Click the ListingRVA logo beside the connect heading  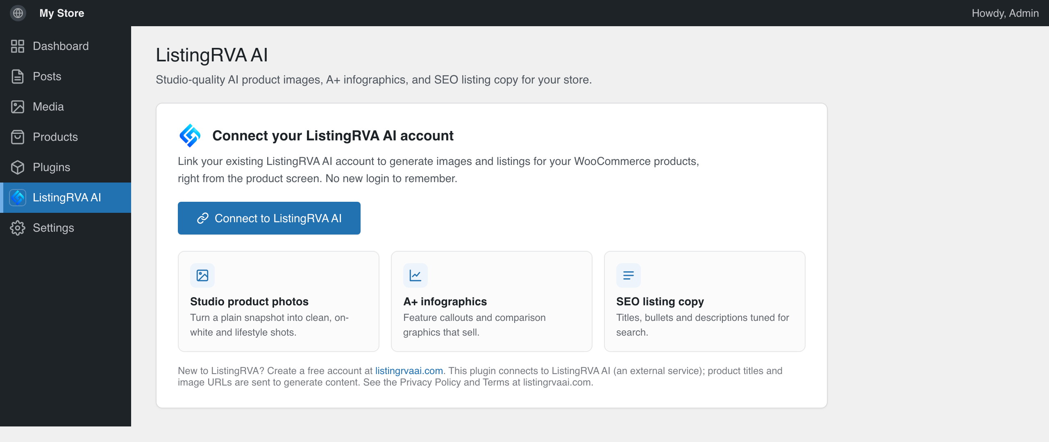tap(190, 135)
